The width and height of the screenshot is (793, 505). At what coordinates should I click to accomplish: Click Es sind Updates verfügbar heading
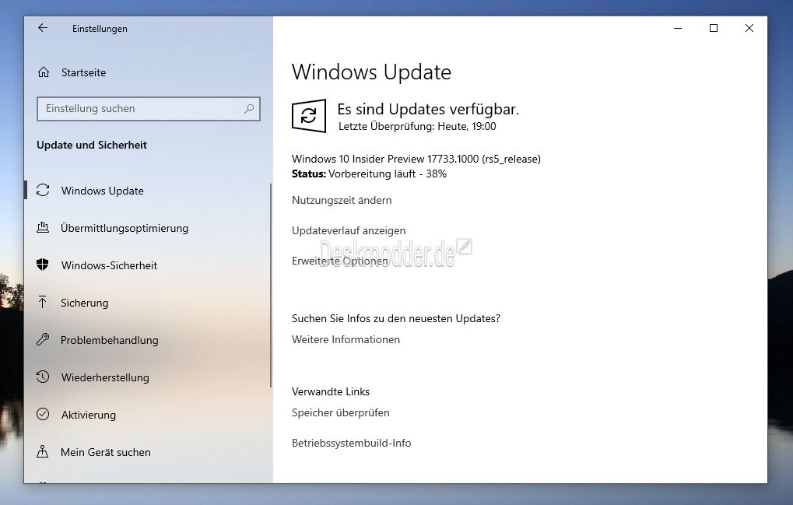pos(428,109)
